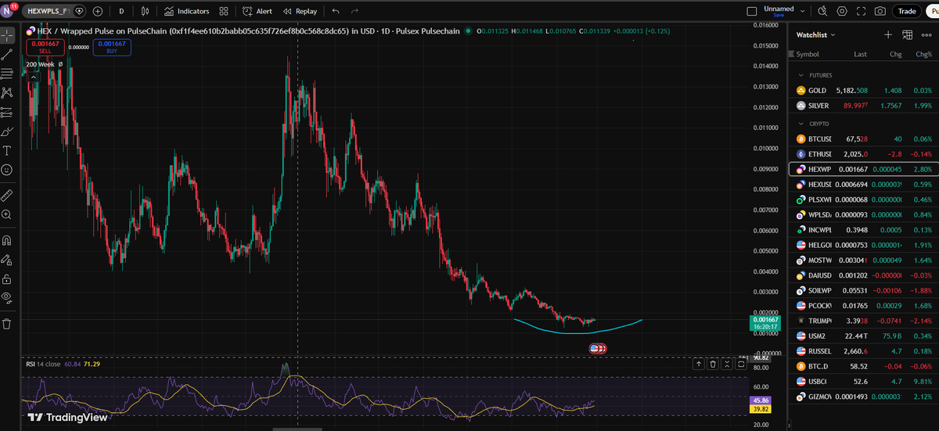Open the Trade panel
Viewport: 939px width, 431px height.
click(908, 11)
